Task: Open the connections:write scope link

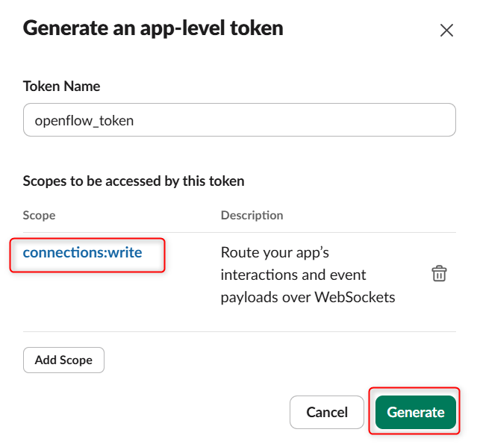Action: pos(82,252)
